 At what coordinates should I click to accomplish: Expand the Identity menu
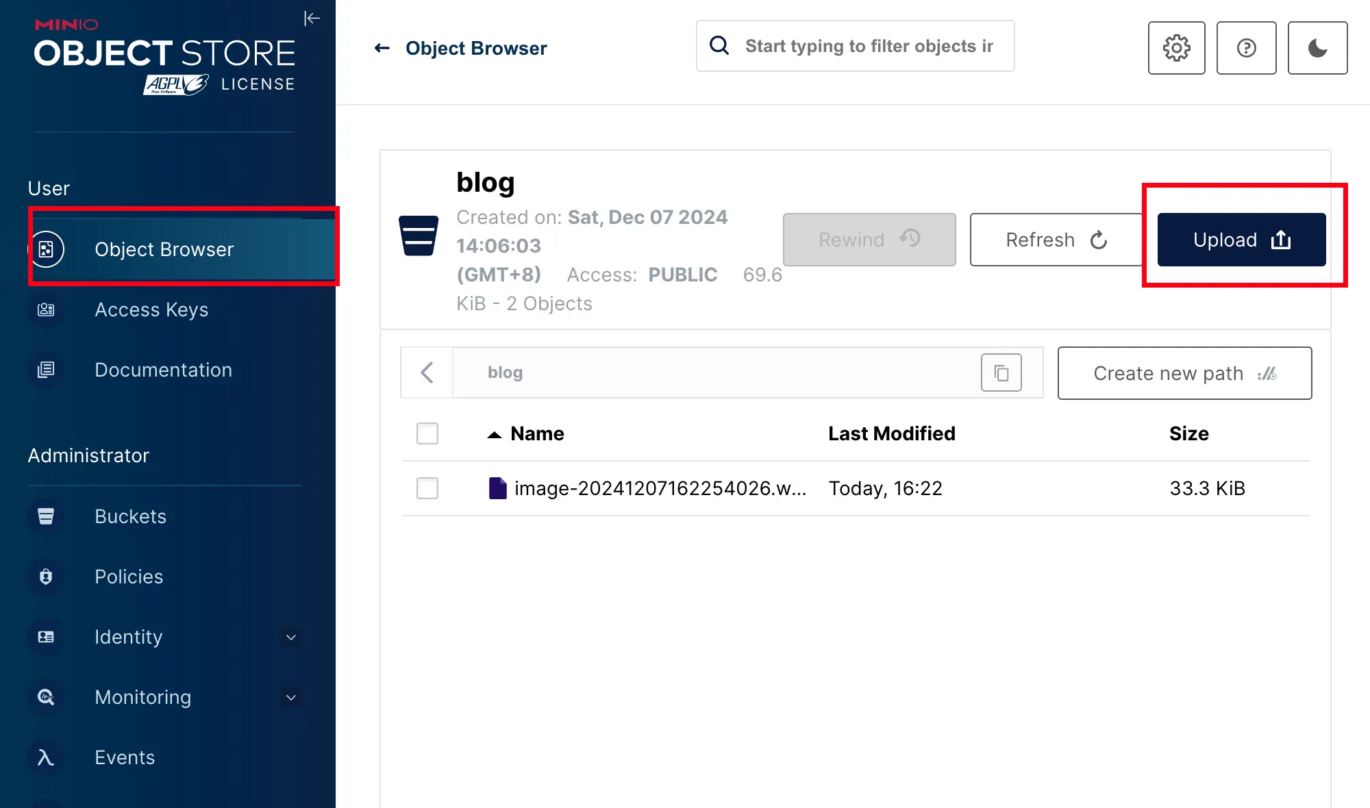[x=290, y=637]
